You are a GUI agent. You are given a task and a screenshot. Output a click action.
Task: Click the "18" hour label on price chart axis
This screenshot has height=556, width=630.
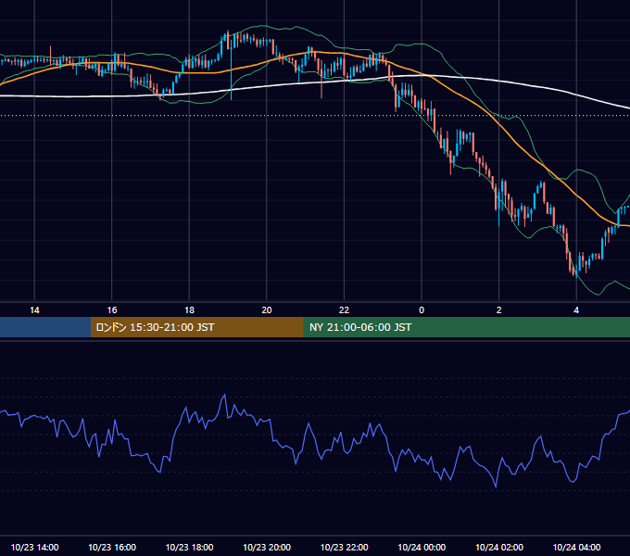pos(189,310)
